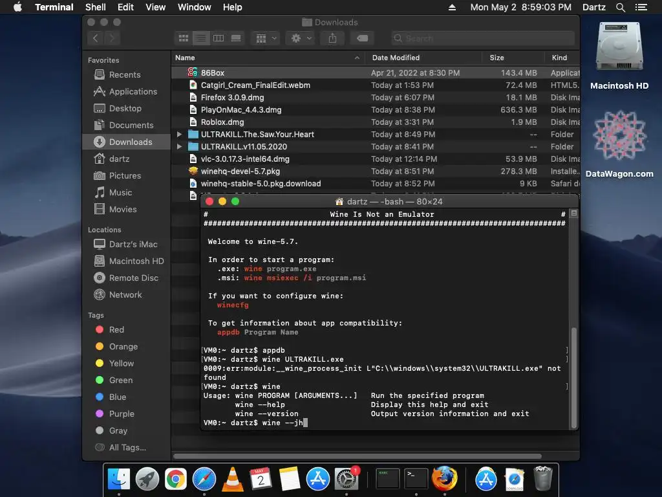This screenshot has height=497, width=662.
Task: Click the Finder horizontal scrollbar
Action: (357, 456)
